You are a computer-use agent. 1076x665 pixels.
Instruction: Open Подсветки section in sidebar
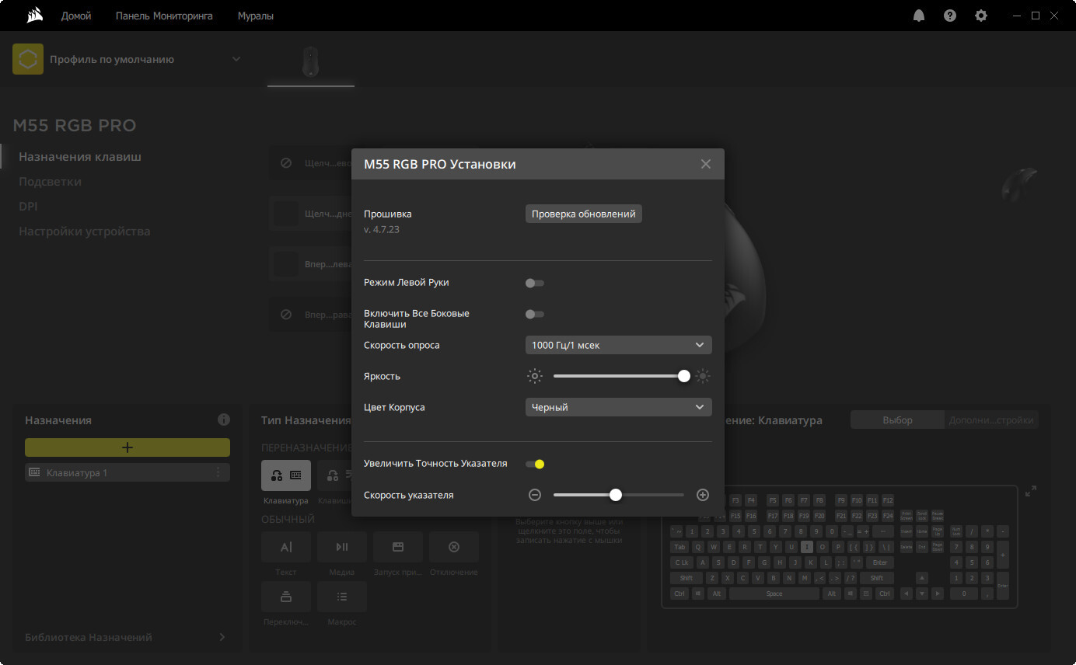[50, 181]
